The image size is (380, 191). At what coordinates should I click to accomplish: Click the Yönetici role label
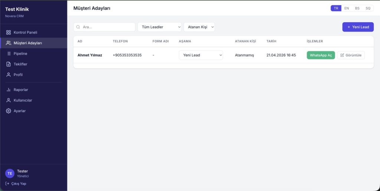click(23, 176)
